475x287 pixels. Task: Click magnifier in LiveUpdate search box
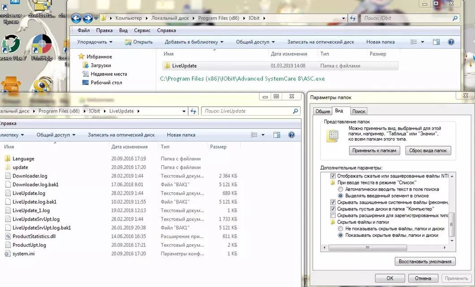click(x=295, y=111)
